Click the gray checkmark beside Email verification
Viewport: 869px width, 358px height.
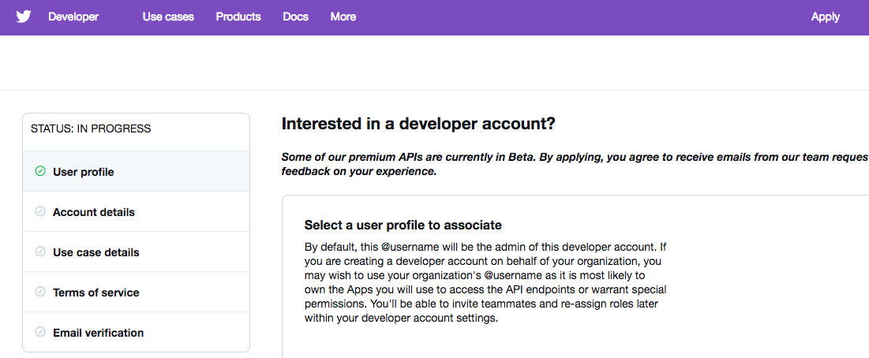point(40,332)
